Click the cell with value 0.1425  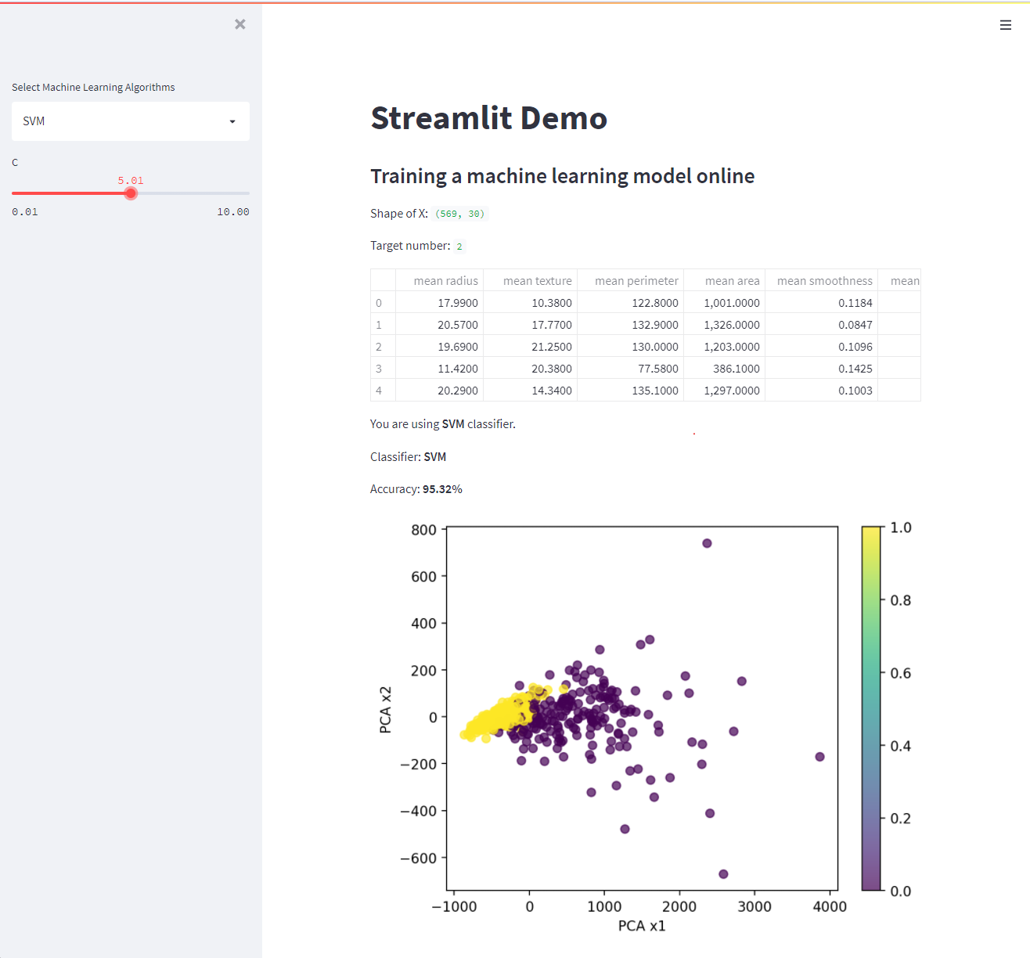[x=822, y=369]
